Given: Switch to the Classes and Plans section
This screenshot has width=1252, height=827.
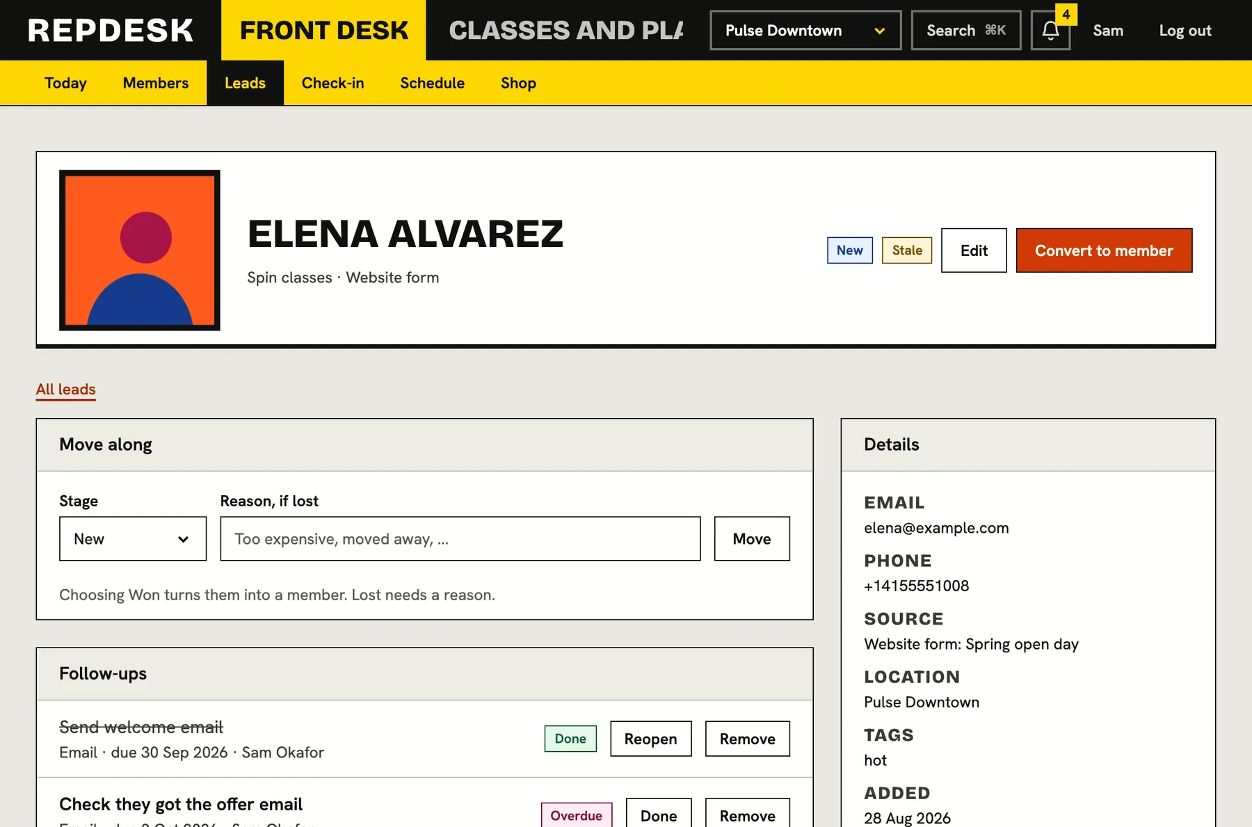Looking at the screenshot, I should [565, 30].
